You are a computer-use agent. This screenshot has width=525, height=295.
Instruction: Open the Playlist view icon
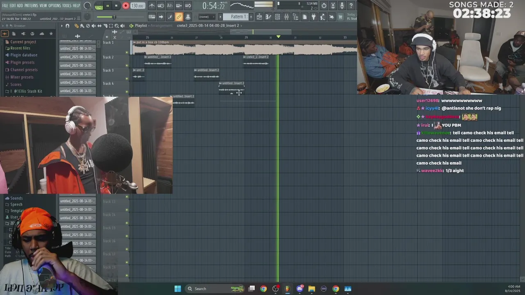click(259, 17)
